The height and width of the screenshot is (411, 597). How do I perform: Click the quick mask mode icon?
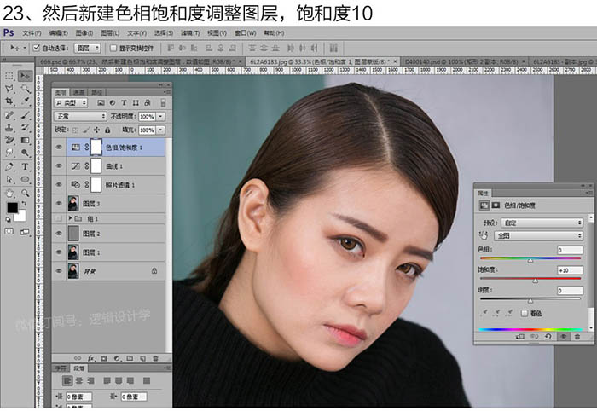[x=9, y=231]
